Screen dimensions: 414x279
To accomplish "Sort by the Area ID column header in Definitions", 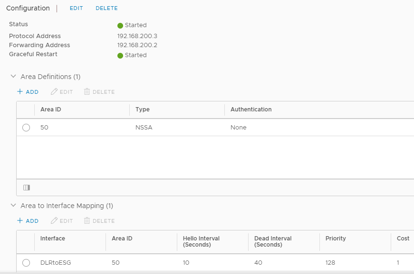I will [51, 110].
